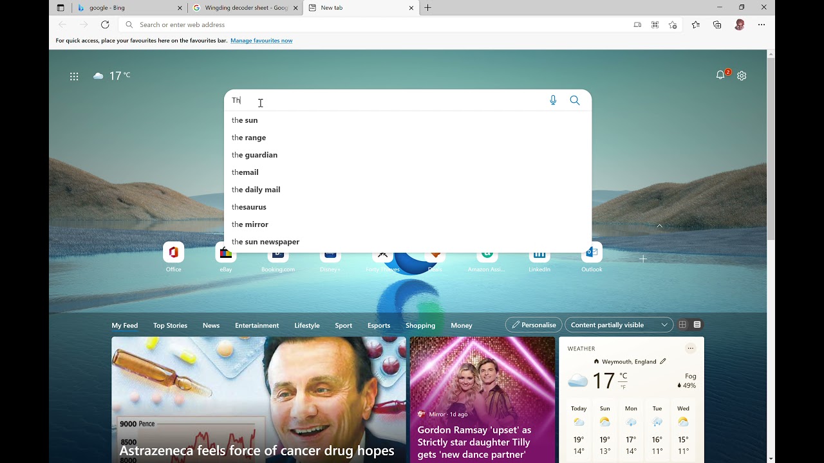Screen dimensions: 824x463
Task: Open the Astrazeneca cancer drug article
Action: (x=259, y=399)
